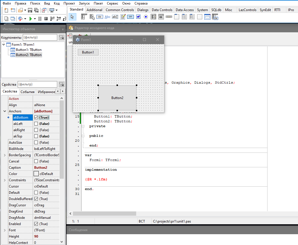Switch to the События tab
Screen dimensions: 298x245
(x=28, y=92)
